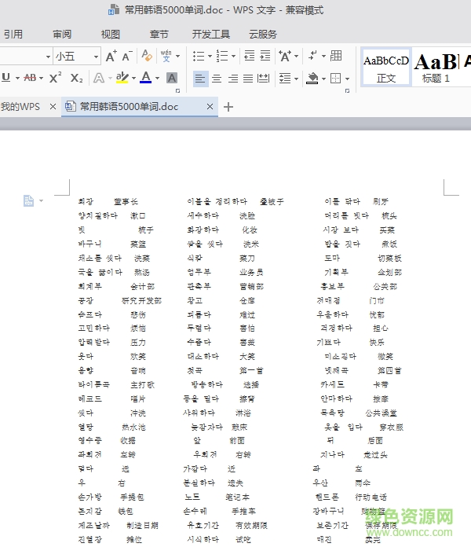The width and height of the screenshot is (471, 547).
Task: Click the word 公共澡堂 in the document
Action: (x=381, y=413)
